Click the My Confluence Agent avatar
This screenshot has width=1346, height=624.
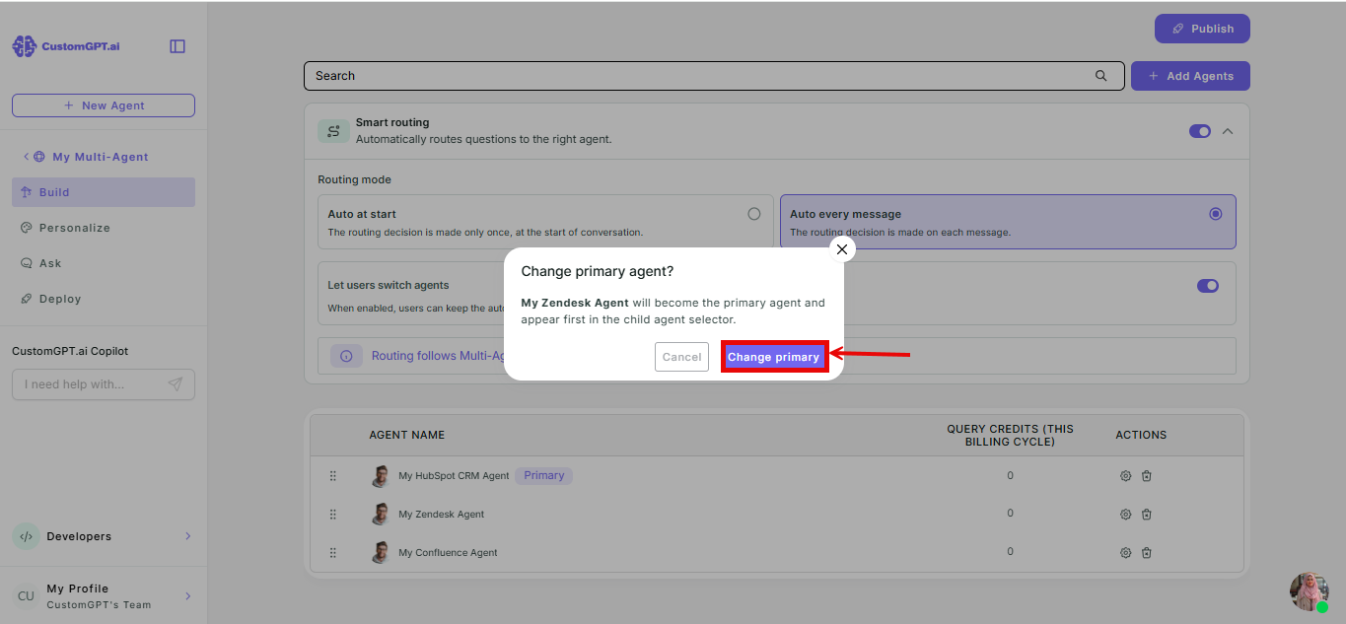click(381, 553)
